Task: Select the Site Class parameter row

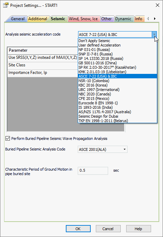Action: click(x=43, y=65)
